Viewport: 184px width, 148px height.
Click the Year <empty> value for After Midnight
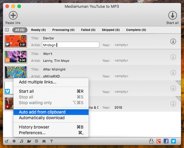coord(121,76)
